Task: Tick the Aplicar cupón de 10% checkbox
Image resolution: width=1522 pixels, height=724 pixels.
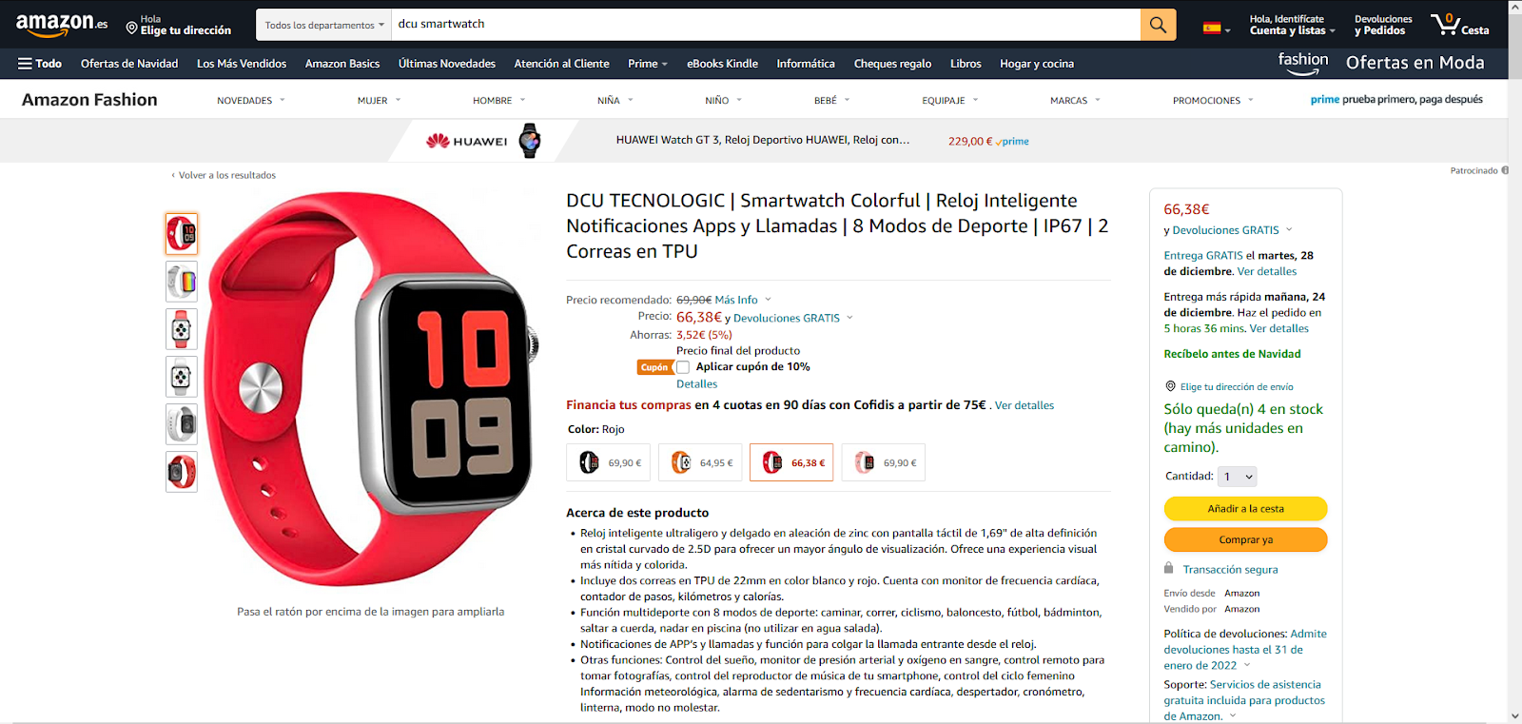Action: coord(683,367)
